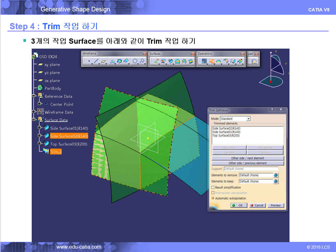
Task: Open the Mode dropdown set to Standard
Action: point(248,119)
